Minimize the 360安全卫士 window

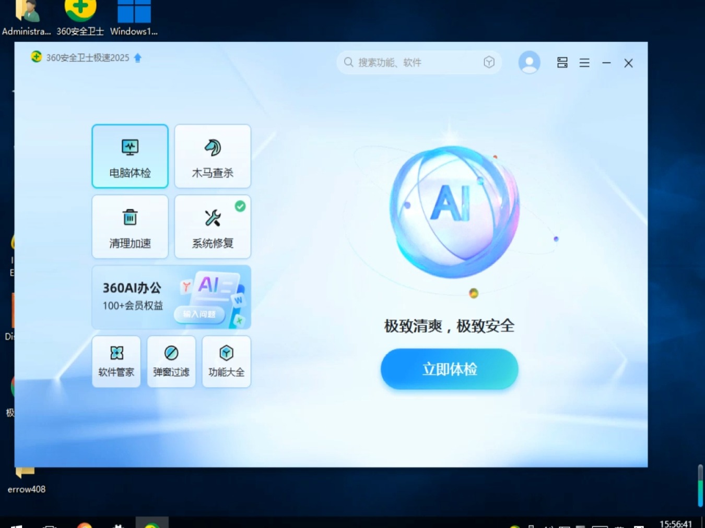(606, 63)
